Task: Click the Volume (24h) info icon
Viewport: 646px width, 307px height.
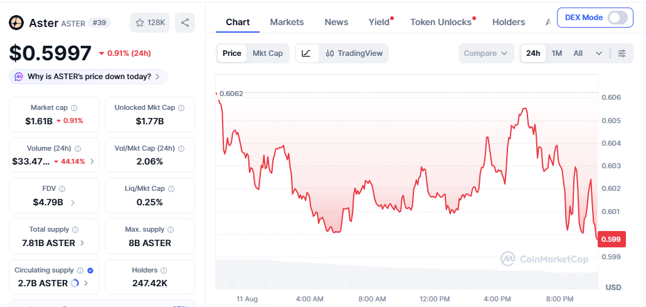Action: tap(78, 148)
